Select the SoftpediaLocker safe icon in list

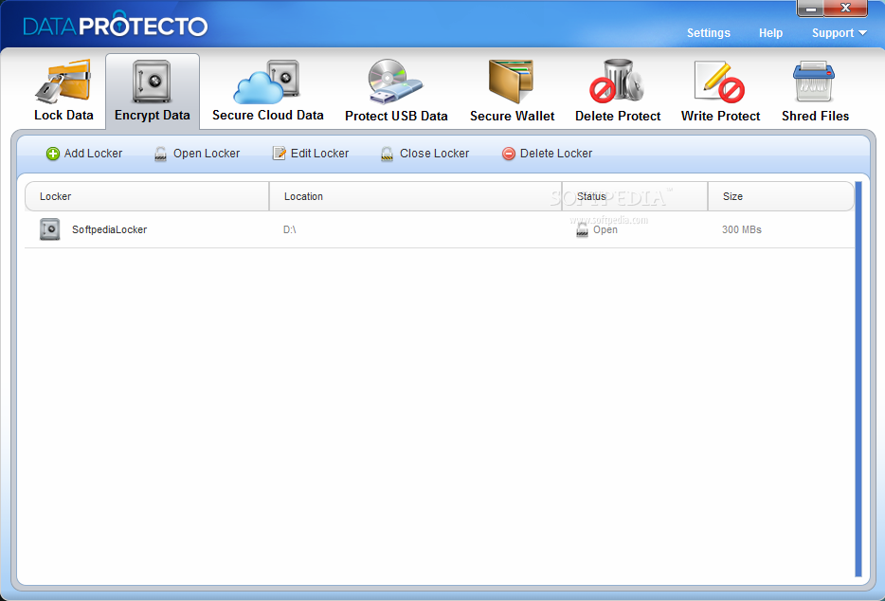49,229
